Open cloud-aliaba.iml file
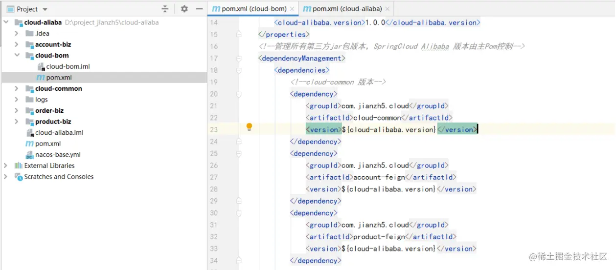 59,132
